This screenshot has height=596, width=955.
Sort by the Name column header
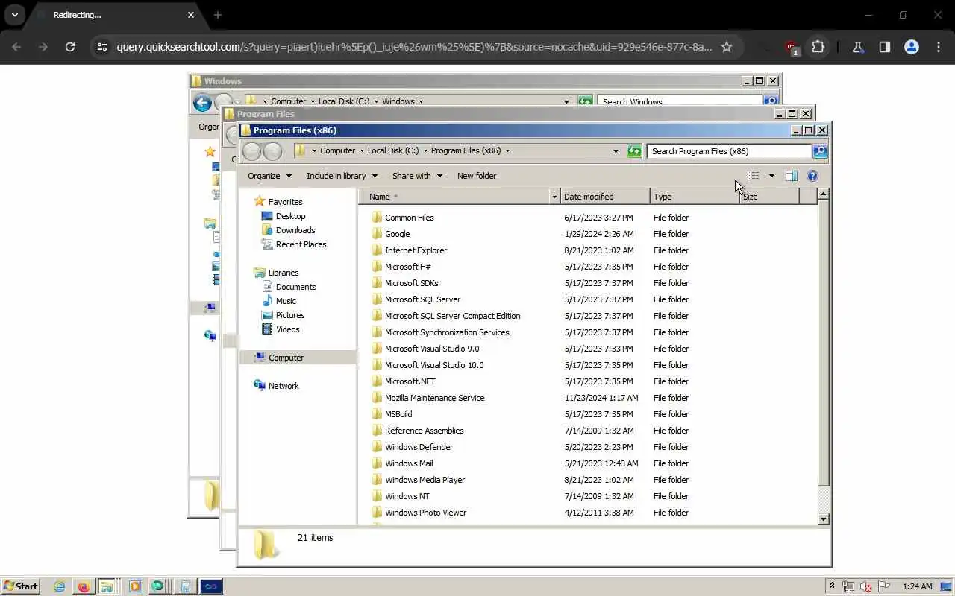click(454, 197)
